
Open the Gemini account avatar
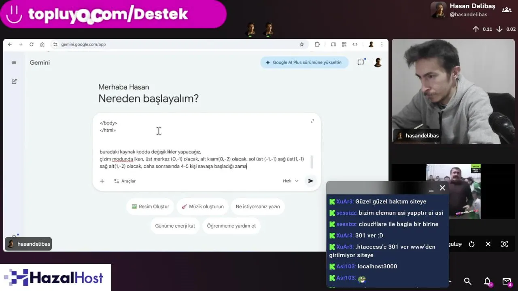(x=378, y=62)
